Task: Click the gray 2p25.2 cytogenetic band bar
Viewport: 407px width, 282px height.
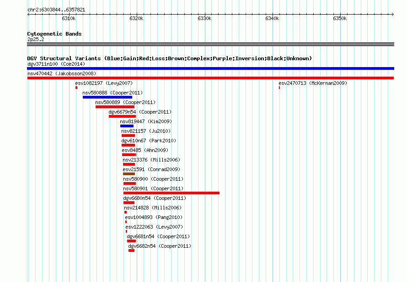Action: tap(210, 44)
